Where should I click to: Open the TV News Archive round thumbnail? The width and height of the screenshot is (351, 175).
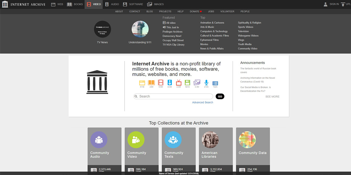pos(102,29)
